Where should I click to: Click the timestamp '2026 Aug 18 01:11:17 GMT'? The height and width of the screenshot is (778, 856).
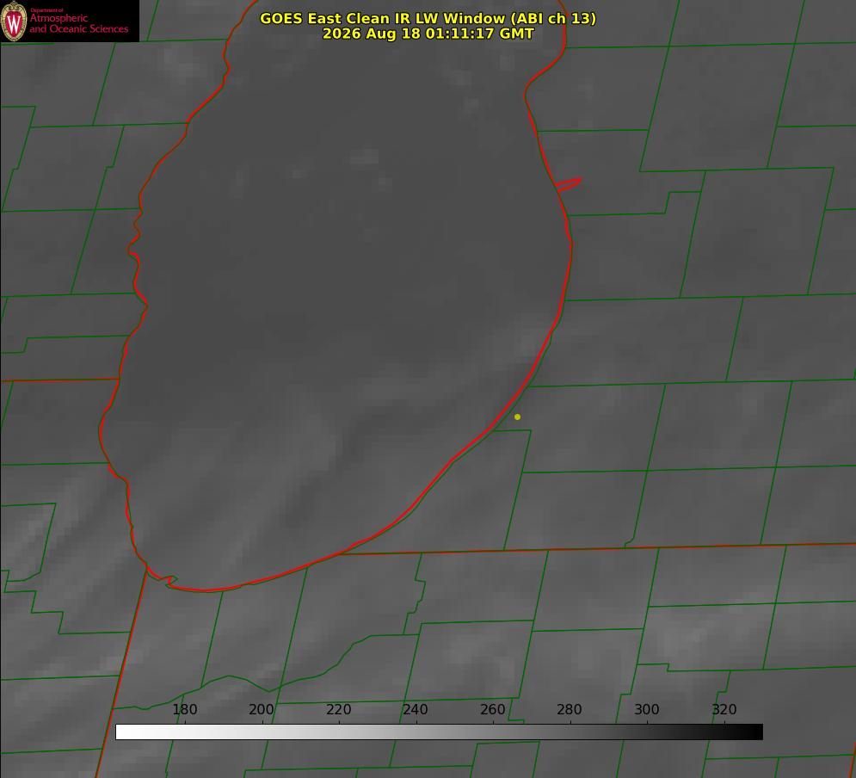tap(428, 34)
